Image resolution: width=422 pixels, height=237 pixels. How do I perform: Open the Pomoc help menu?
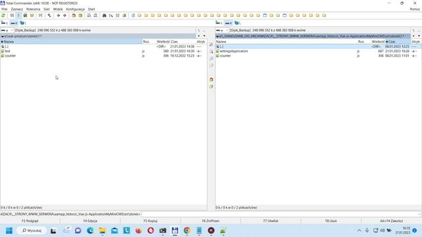[x=415, y=9]
